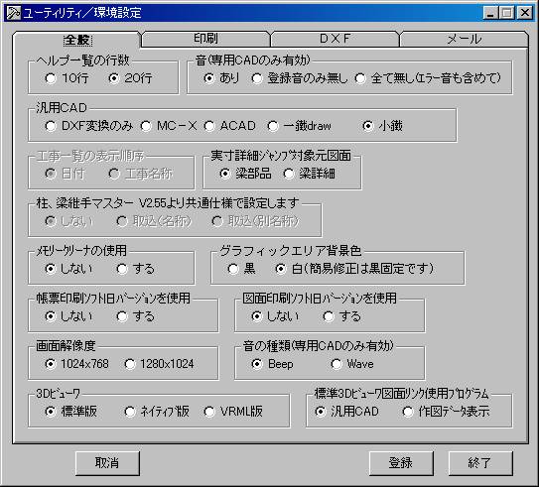Select 全て無し sound option
The width and height of the screenshot is (539, 487).
(x=427, y=78)
